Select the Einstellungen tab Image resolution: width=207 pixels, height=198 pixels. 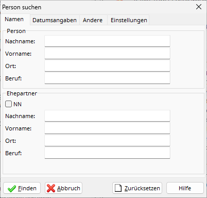click(129, 20)
